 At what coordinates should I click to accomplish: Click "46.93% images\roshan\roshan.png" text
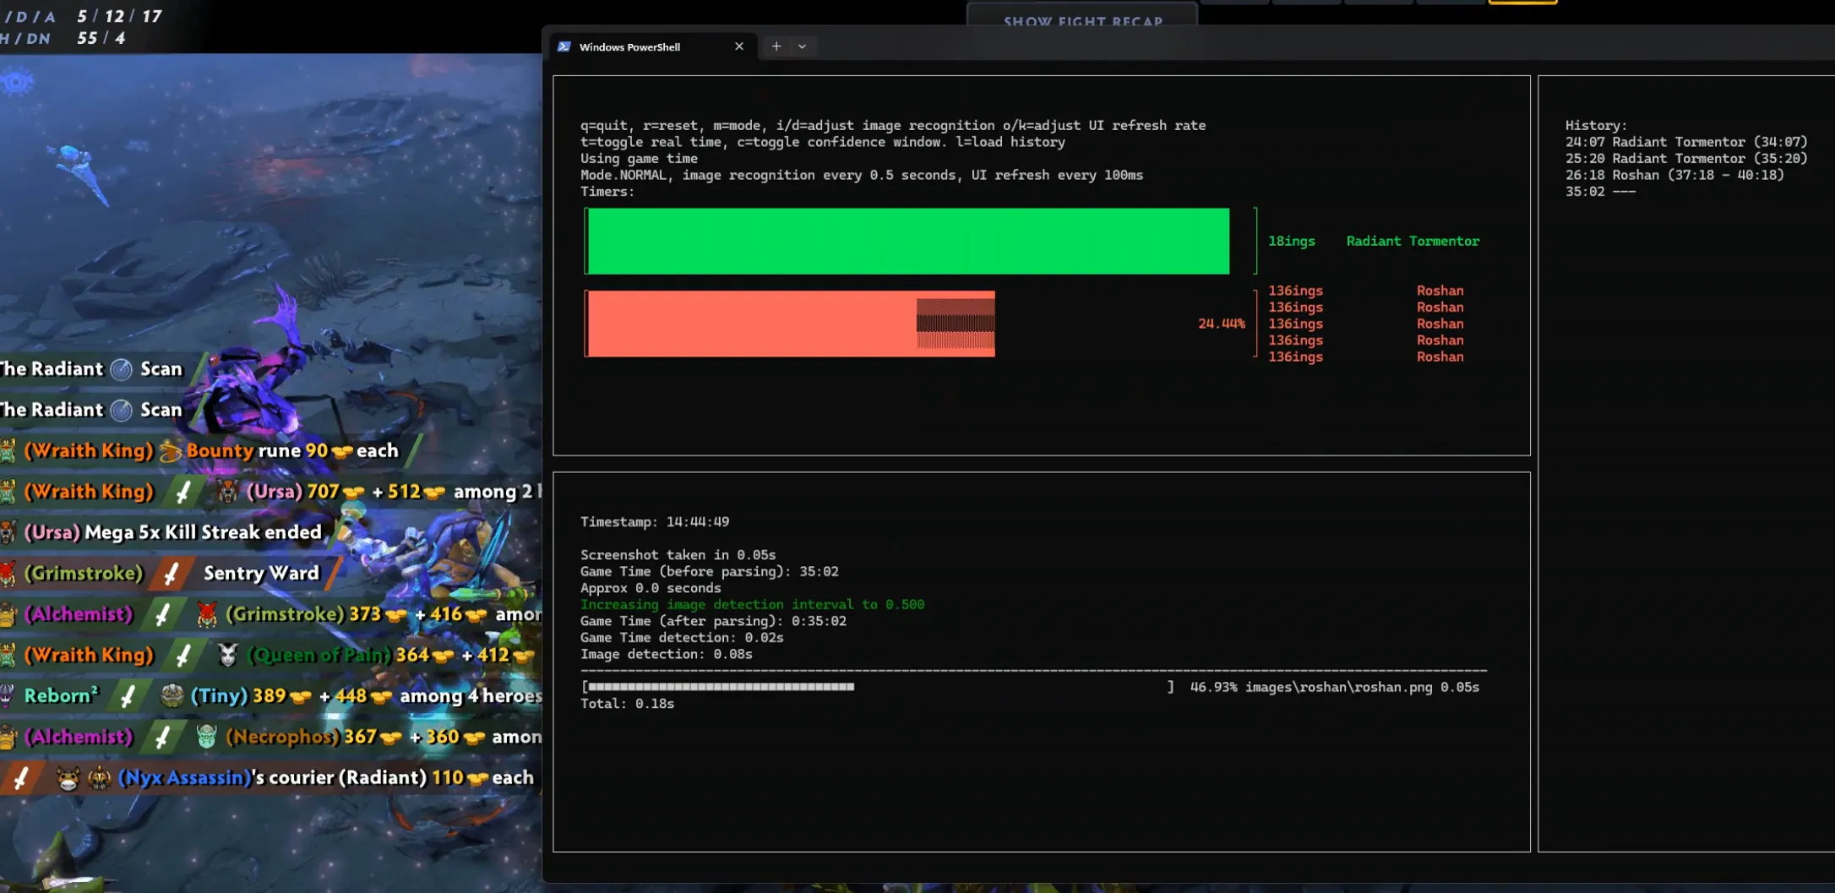pyautogui.click(x=1311, y=687)
